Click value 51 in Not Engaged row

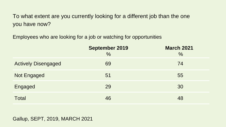pos(108,75)
